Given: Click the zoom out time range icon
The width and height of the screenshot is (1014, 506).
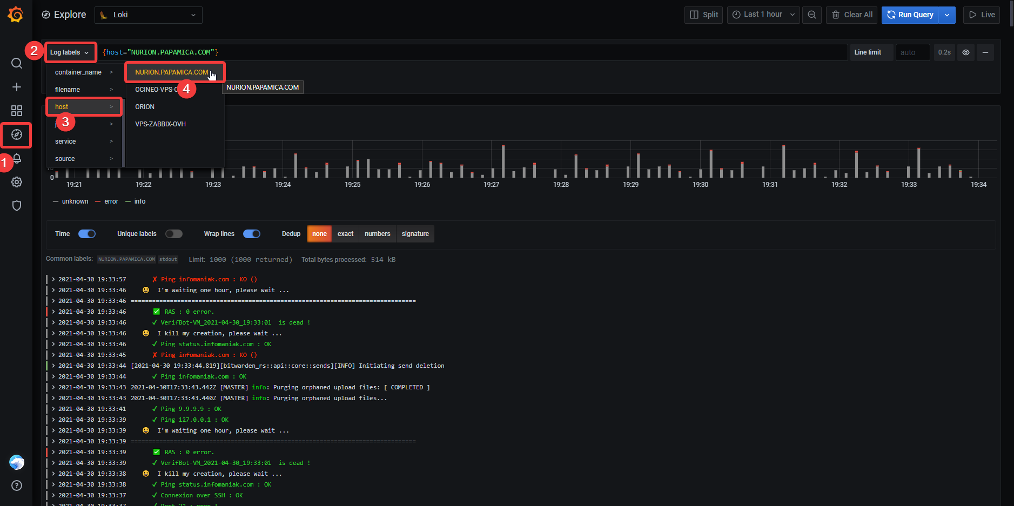Looking at the screenshot, I should click(x=811, y=15).
